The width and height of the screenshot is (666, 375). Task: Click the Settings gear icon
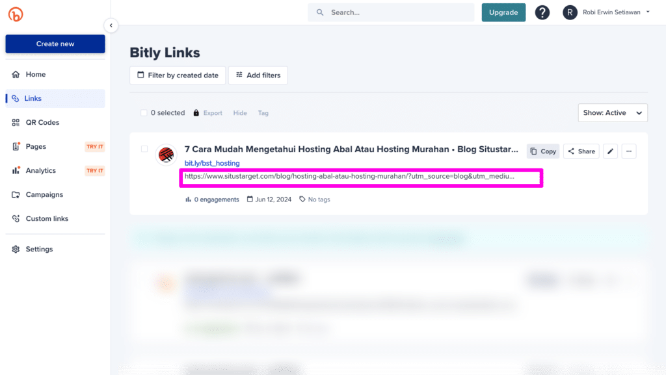[x=16, y=249]
